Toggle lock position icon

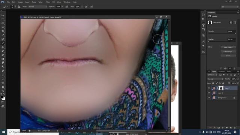pos(220,83)
